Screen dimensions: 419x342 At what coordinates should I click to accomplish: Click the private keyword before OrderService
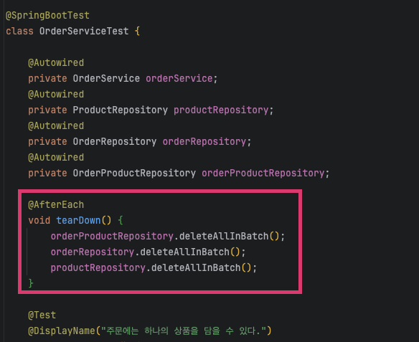coord(47,78)
